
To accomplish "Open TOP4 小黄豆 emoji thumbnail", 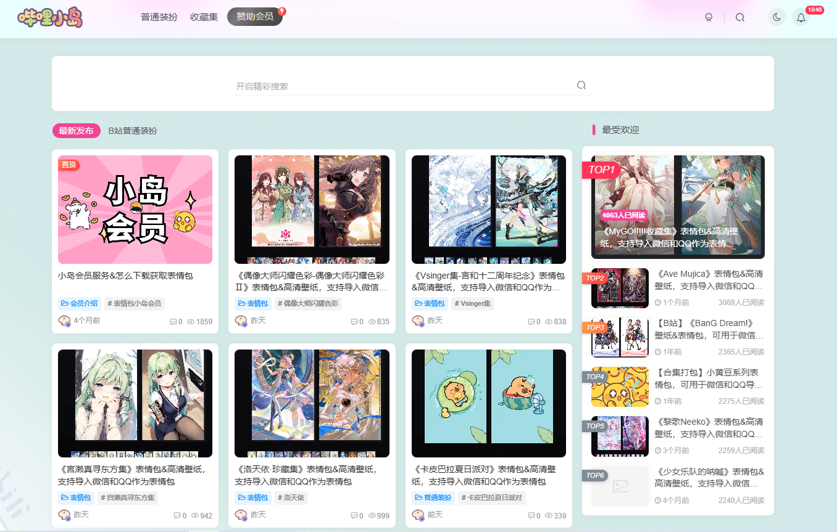I will tap(620, 387).
